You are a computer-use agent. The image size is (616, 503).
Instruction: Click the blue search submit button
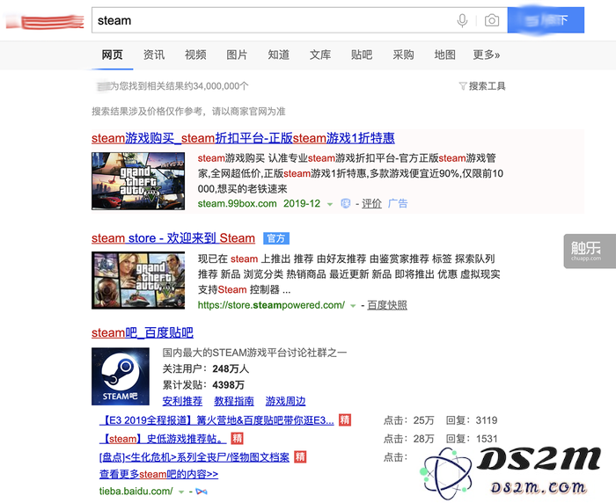[x=546, y=20]
